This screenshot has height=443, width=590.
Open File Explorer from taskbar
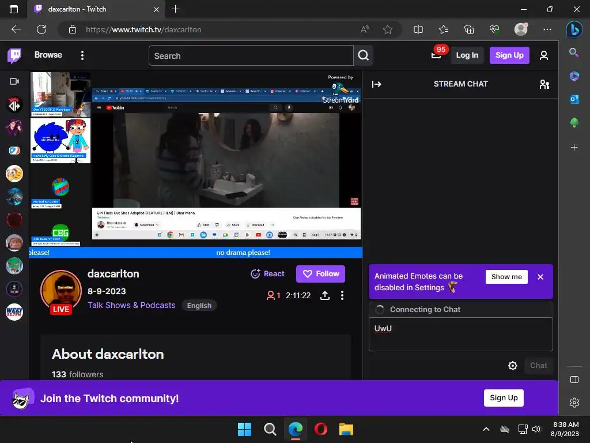click(346, 429)
